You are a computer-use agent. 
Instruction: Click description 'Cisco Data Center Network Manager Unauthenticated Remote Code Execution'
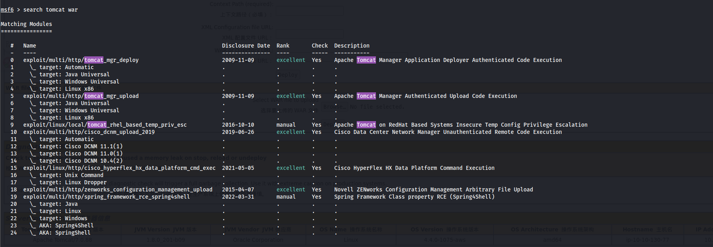tap(448, 132)
